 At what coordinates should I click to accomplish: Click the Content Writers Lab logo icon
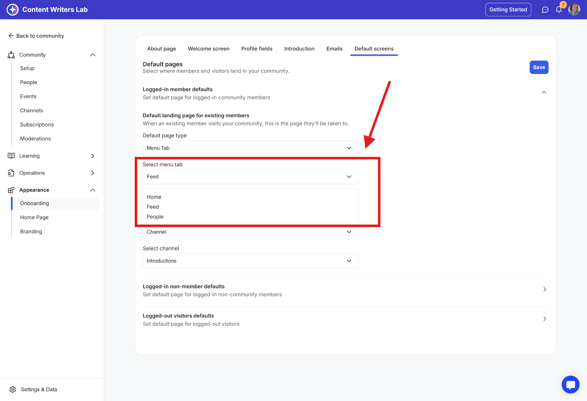pos(13,9)
